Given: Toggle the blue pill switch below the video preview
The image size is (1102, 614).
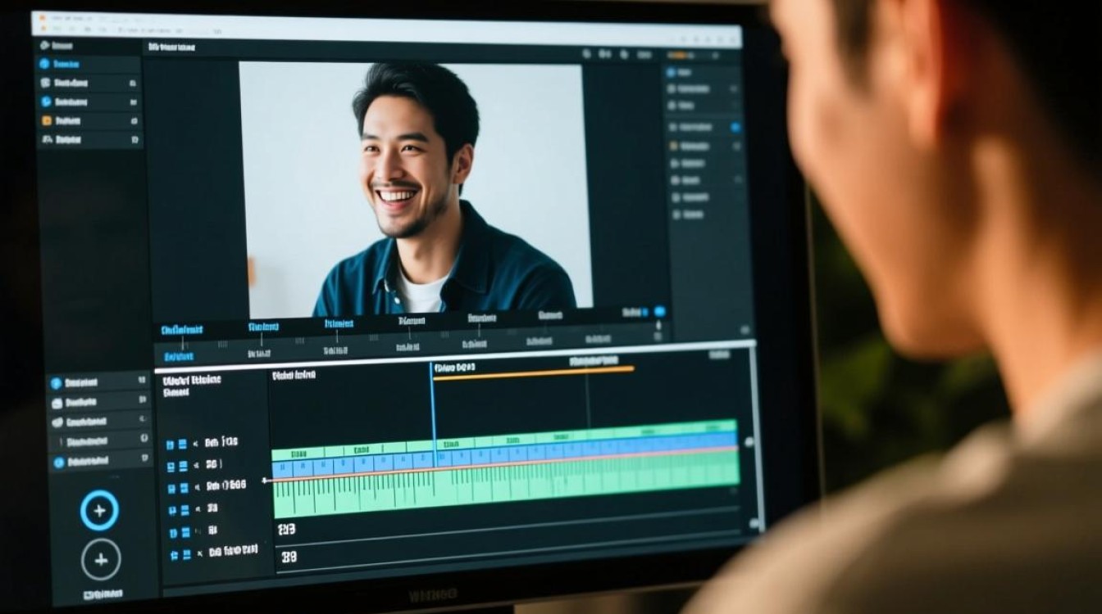Looking at the screenshot, I should 659,312.
